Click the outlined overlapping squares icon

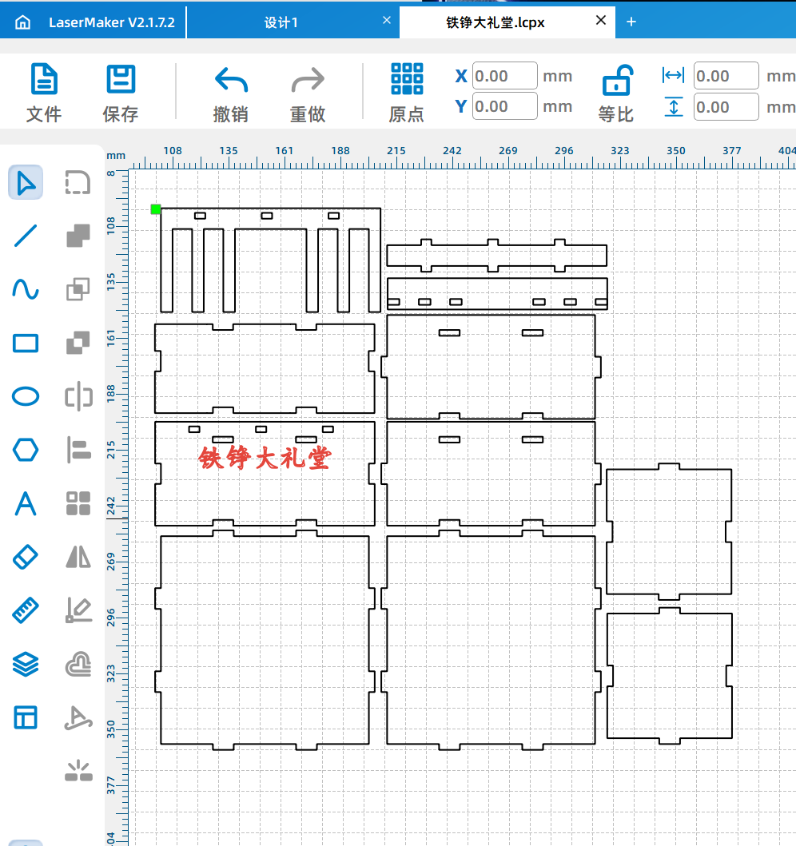pos(78,289)
